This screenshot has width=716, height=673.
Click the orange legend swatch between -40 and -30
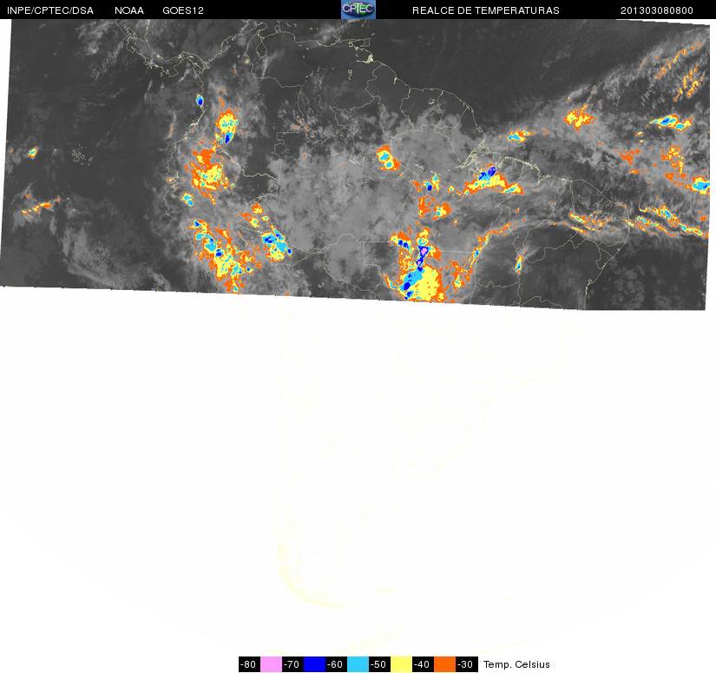point(444,664)
